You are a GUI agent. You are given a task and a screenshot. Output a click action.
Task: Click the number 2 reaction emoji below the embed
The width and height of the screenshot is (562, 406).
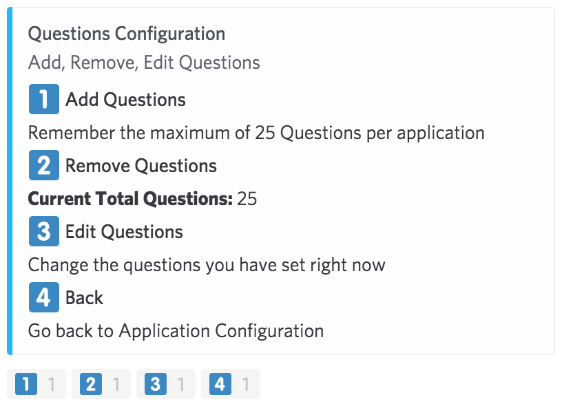[x=91, y=384]
